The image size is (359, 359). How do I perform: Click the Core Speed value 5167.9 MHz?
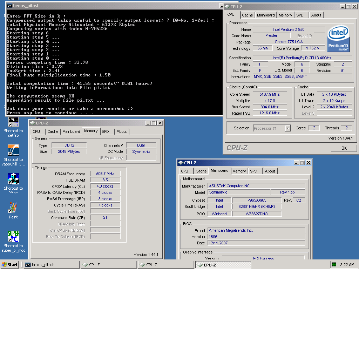click(x=270, y=94)
